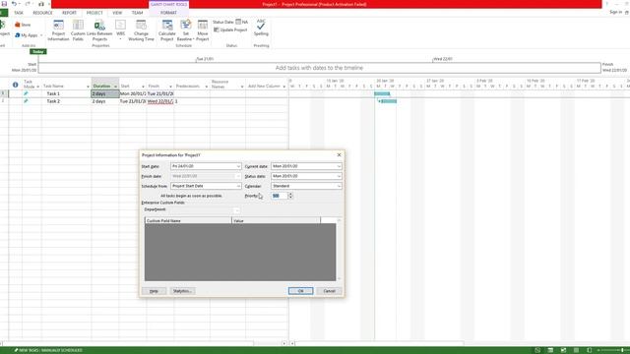This screenshot has height=354, width=630.
Task: Open the Add New Column dropdown
Action: click(x=283, y=87)
